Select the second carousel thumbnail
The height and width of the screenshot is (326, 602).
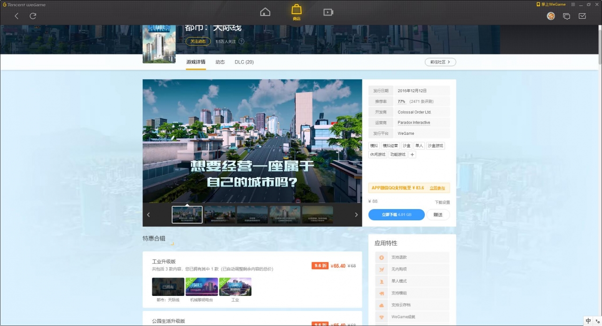pos(220,215)
